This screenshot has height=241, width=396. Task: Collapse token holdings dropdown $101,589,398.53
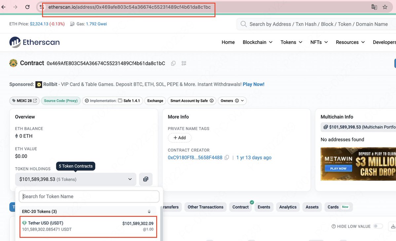pyautogui.click(x=76, y=179)
